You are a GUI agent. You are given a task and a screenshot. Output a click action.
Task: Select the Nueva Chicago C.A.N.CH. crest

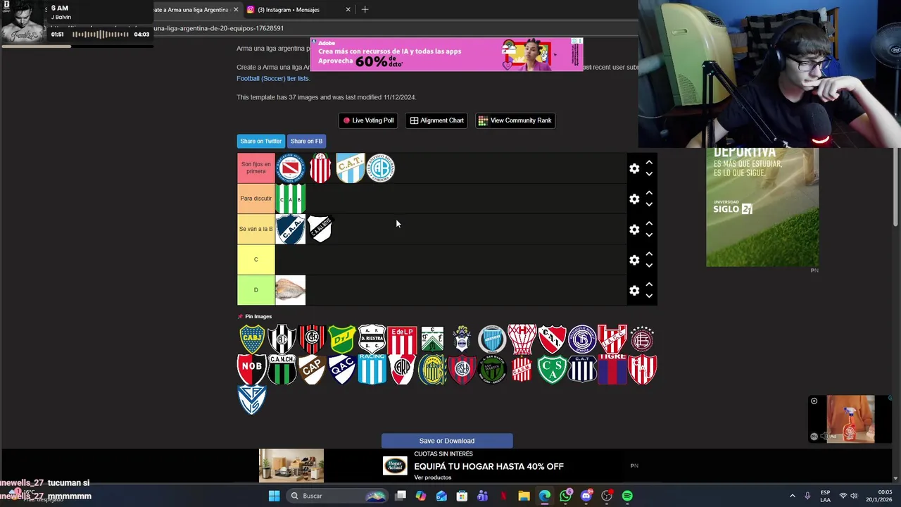(282, 369)
